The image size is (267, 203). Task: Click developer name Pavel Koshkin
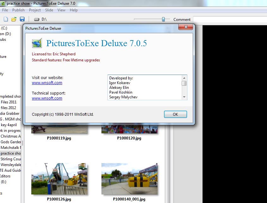click(x=121, y=92)
